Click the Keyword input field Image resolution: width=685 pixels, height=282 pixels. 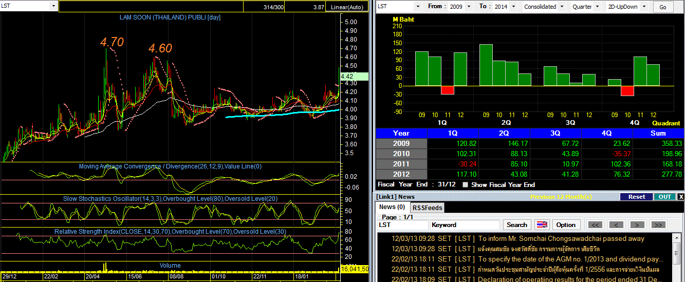(x=465, y=225)
